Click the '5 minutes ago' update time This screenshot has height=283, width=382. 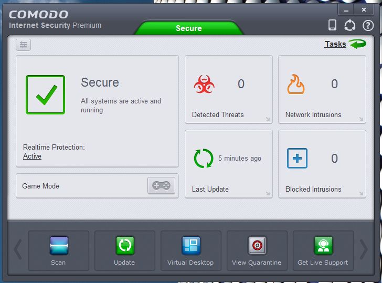click(x=240, y=159)
